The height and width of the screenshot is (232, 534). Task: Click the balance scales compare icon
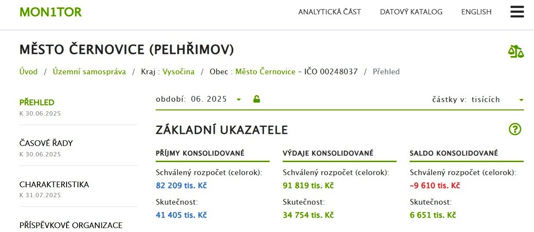(516, 52)
